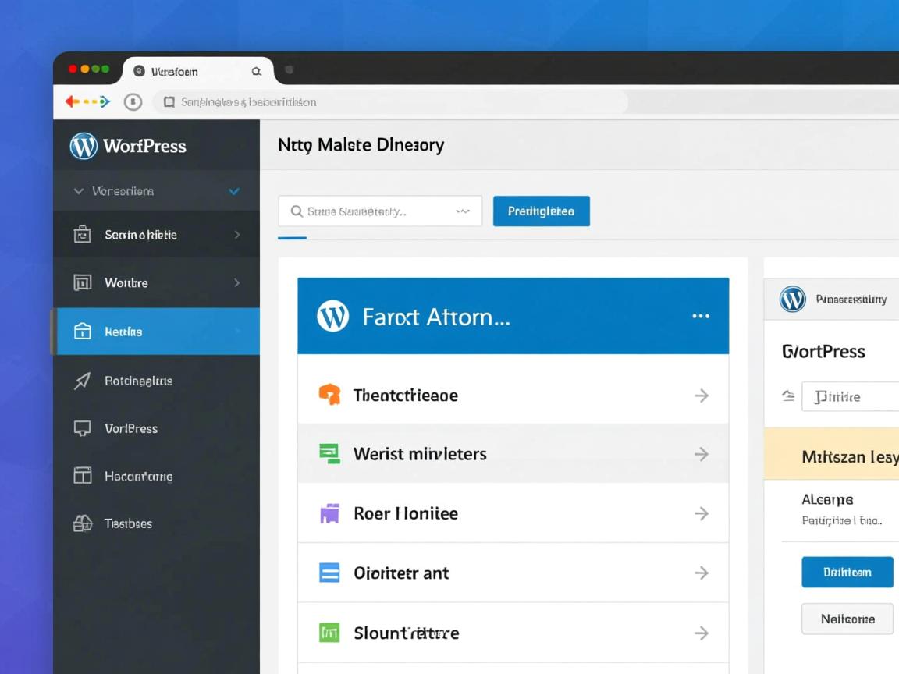899x674 pixels.
Task: Click the WordPress logo in the right panel
Action: click(793, 299)
